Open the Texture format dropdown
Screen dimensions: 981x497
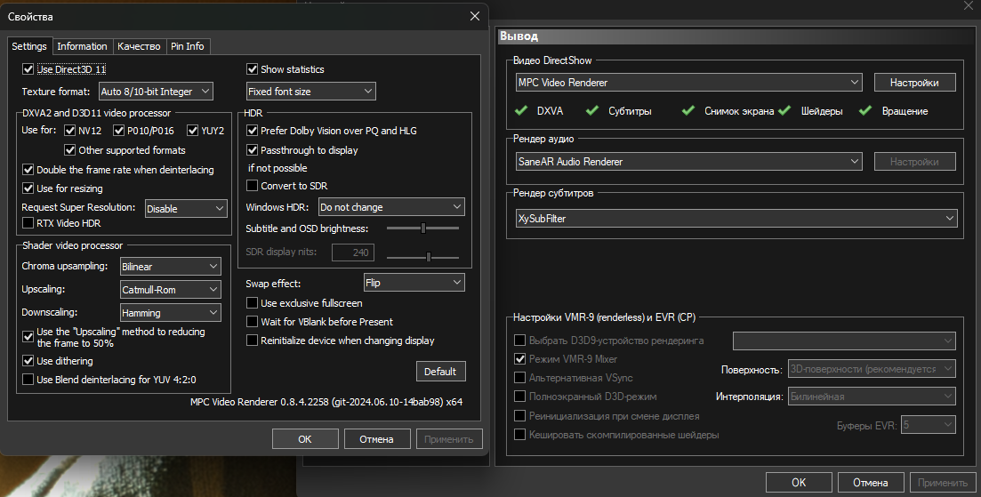[155, 92]
